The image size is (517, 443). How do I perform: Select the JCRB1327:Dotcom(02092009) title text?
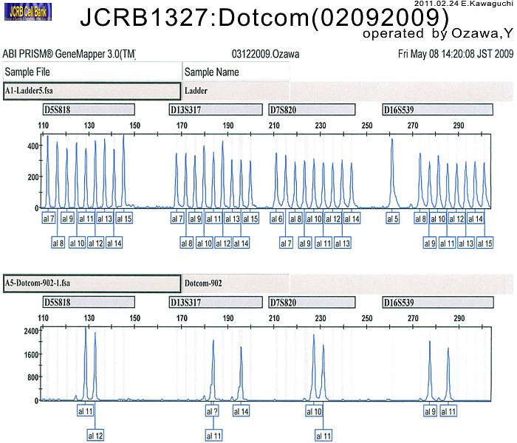[264, 17]
